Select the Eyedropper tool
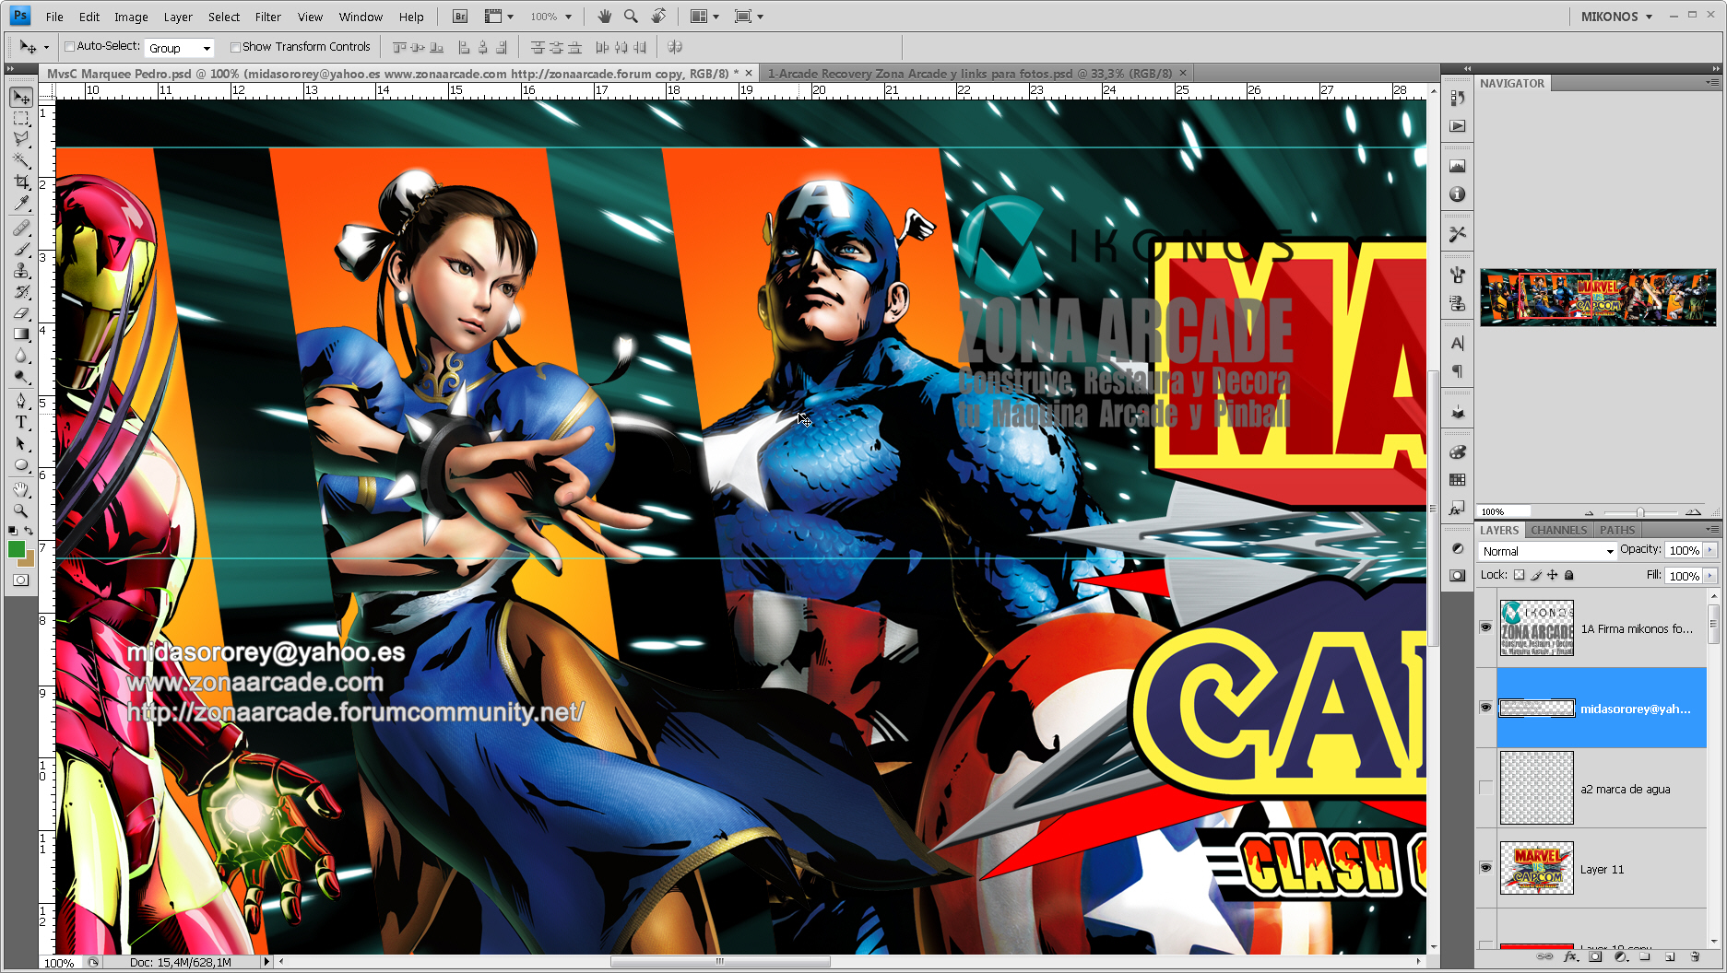Image resolution: width=1727 pixels, height=973 pixels. (x=21, y=203)
